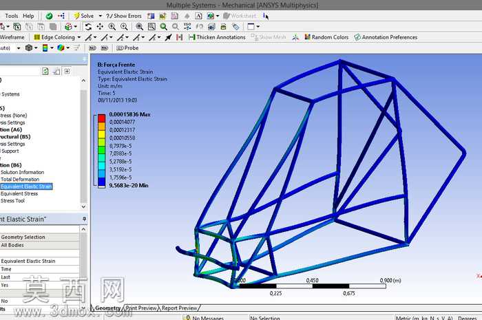The image size is (482, 320).
Task: Click details panel scroll-up arrow
Action: (83, 229)
